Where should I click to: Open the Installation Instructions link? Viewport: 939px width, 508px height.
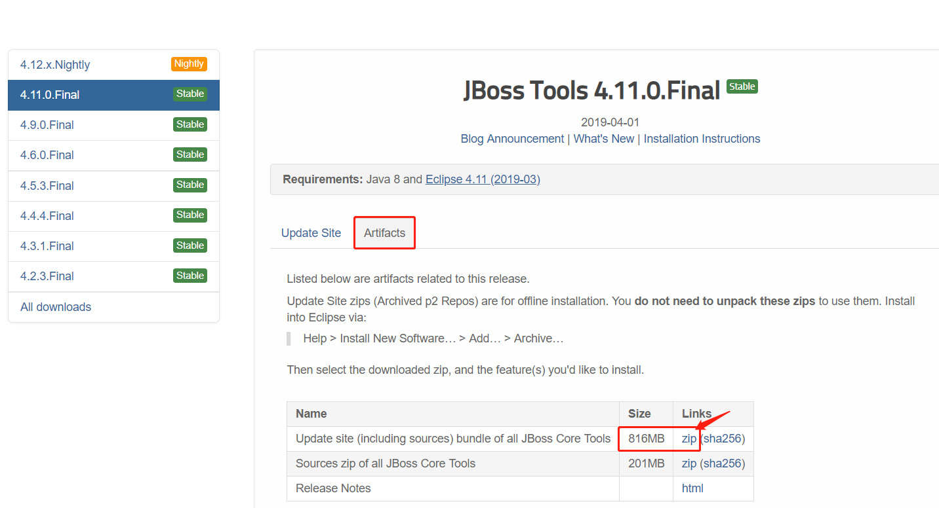tap(702, 139)
